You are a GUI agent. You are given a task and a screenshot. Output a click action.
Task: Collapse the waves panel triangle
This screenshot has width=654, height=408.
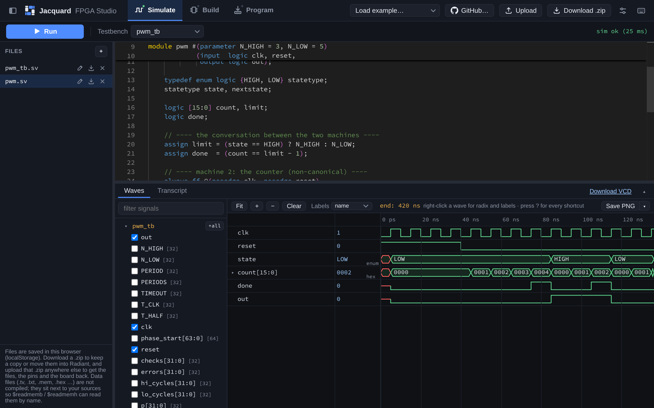pos(644,192)
